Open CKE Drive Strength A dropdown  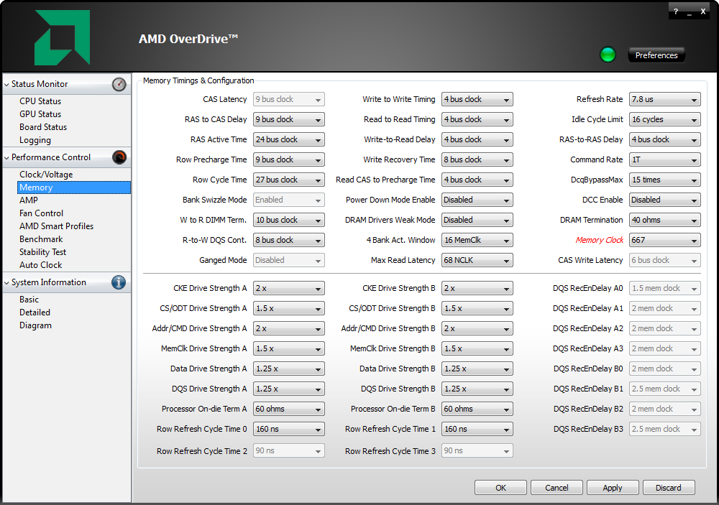(x=289, y=288)
